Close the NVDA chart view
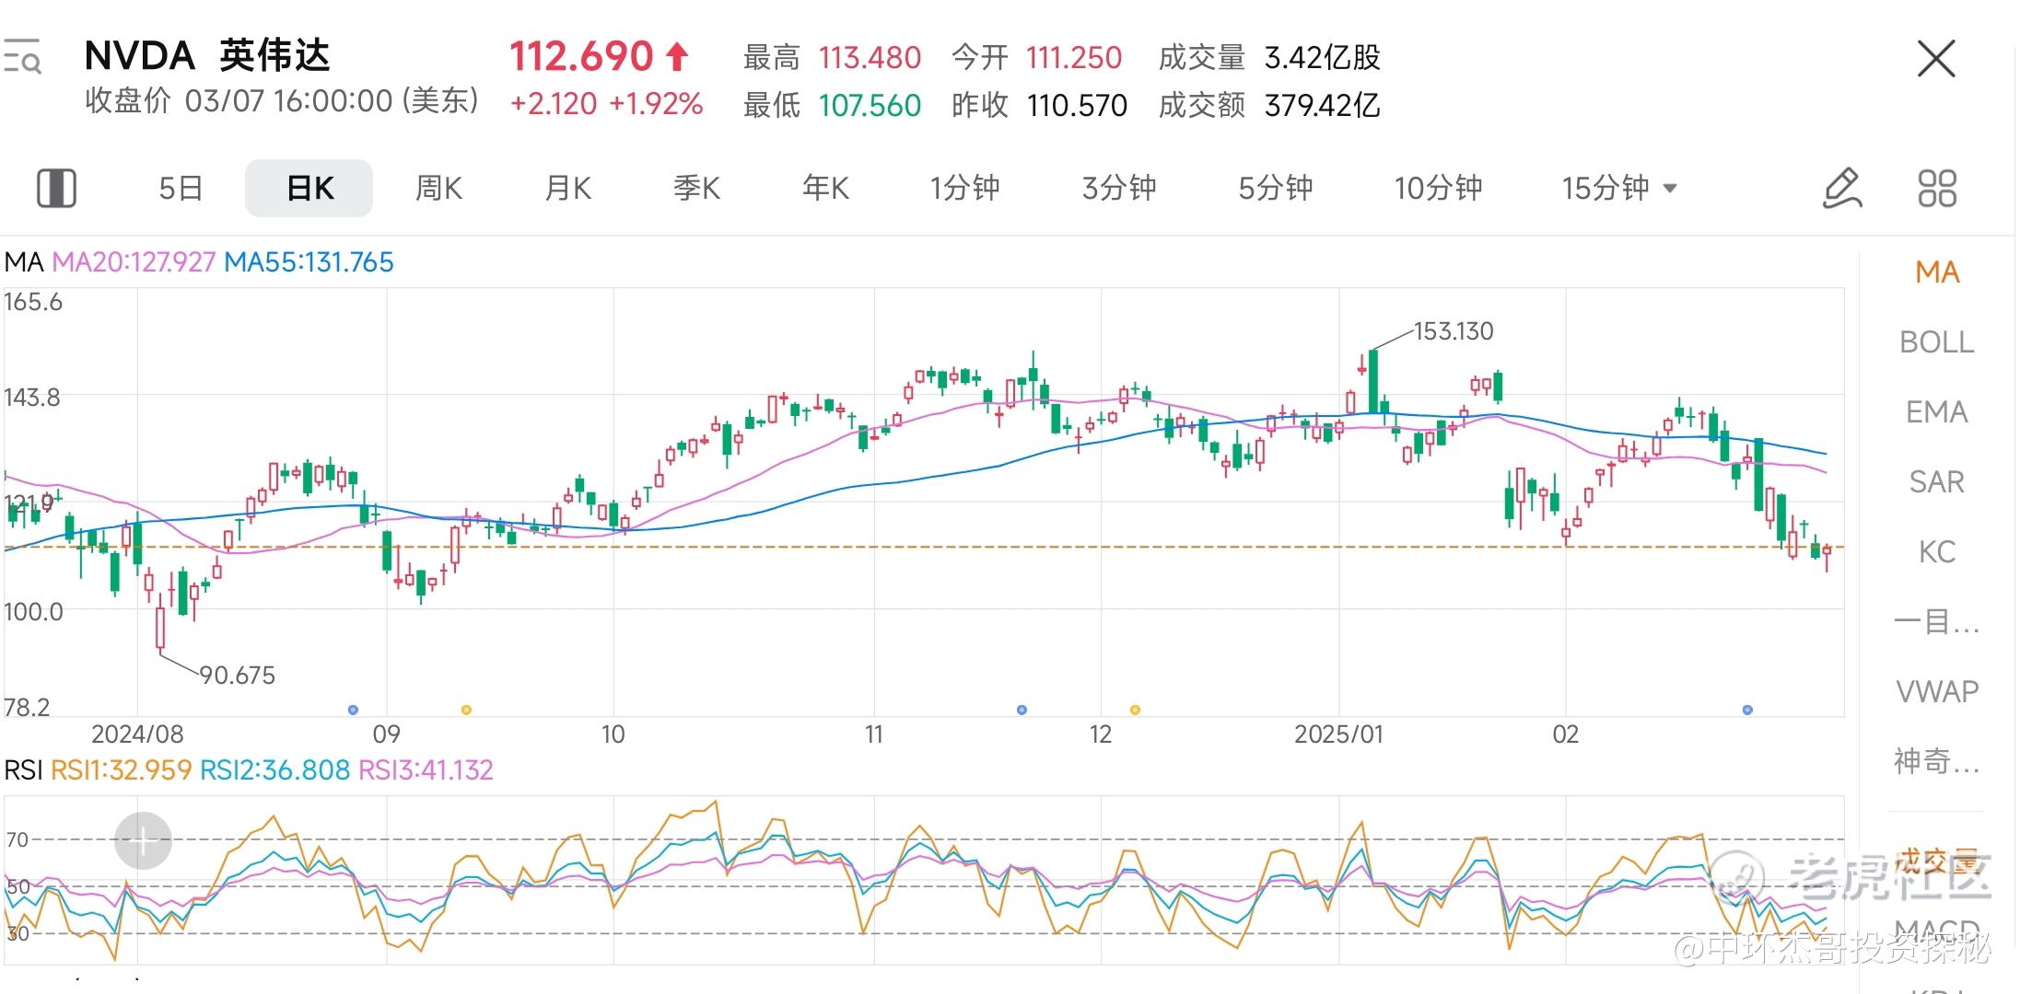The height and width of the screenshot is (994, 2032). [x=1936, y=59]
